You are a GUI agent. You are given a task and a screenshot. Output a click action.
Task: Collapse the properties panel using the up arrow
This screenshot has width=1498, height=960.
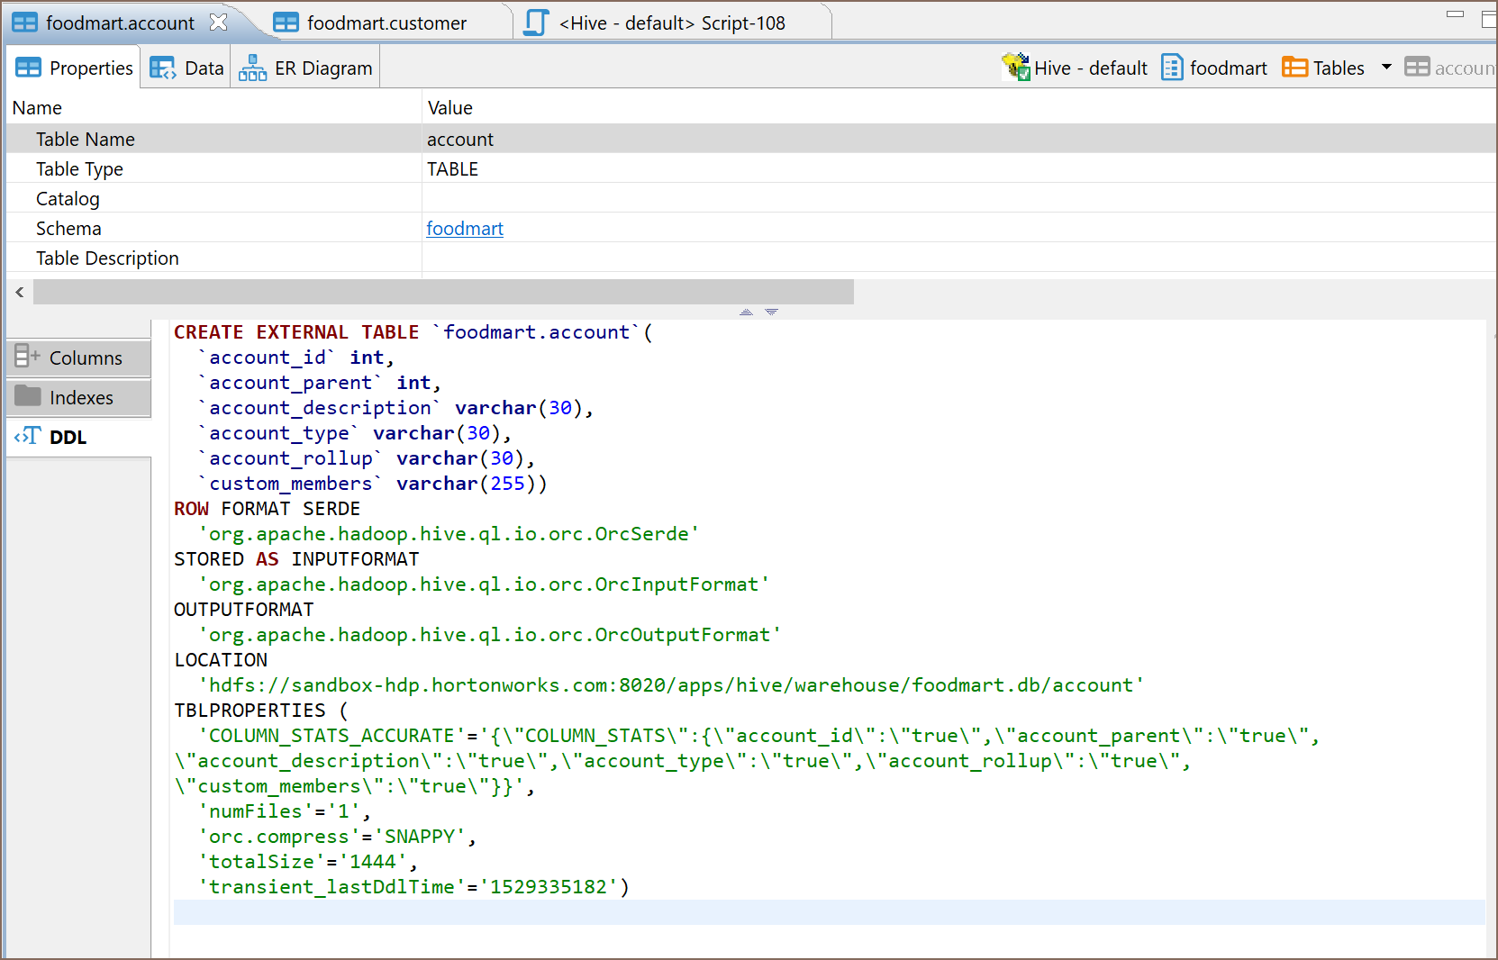pyautogui.click(x=746, y=312)
